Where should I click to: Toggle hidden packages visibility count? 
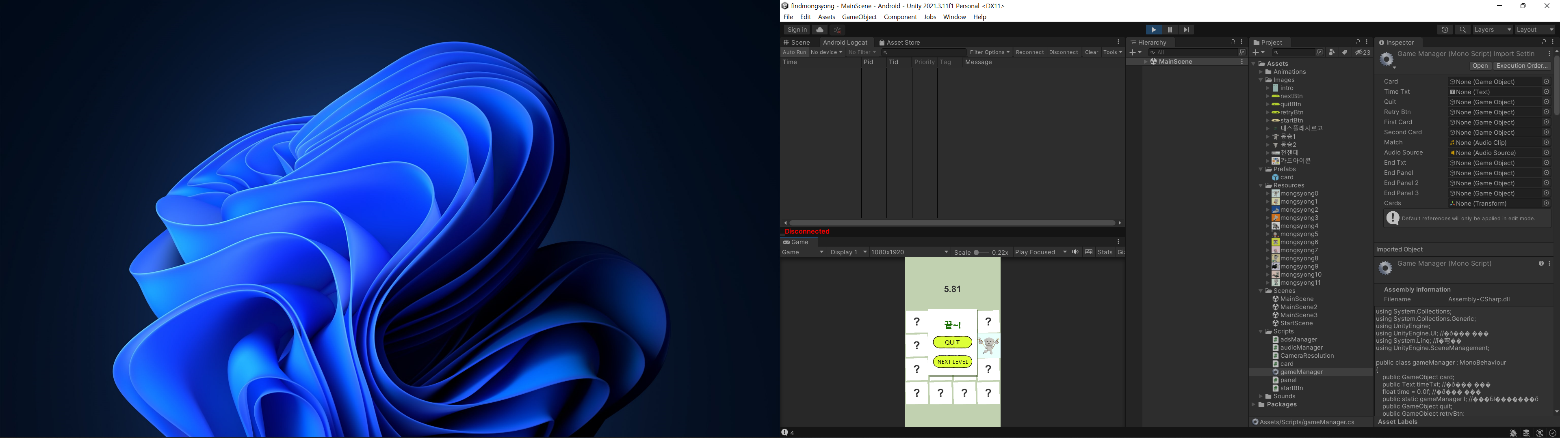point(1363,53)
